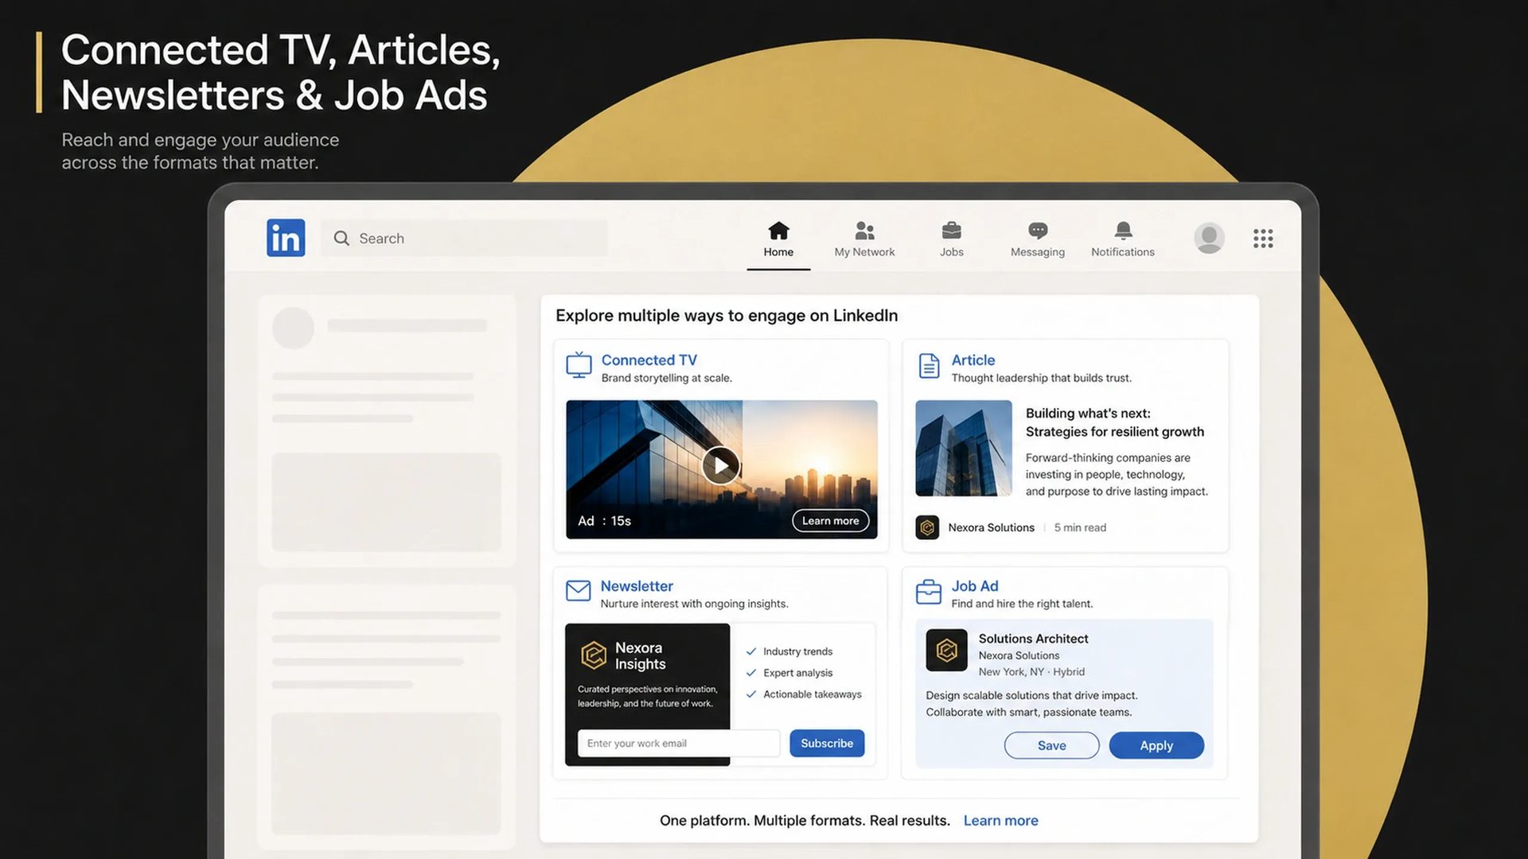Apply to the Solutions Architect job

1156,745
